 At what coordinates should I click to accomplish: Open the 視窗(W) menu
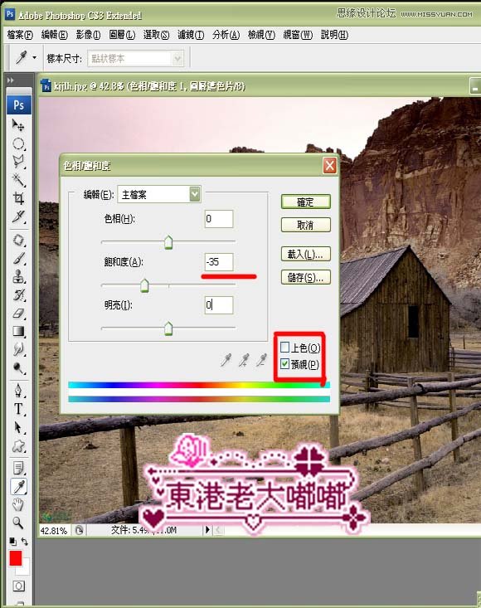pos(298,35)
